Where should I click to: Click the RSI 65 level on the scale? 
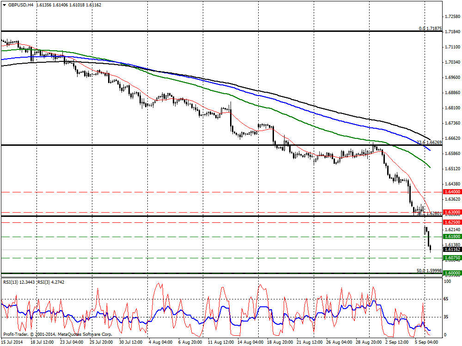(x=447, y=299)
